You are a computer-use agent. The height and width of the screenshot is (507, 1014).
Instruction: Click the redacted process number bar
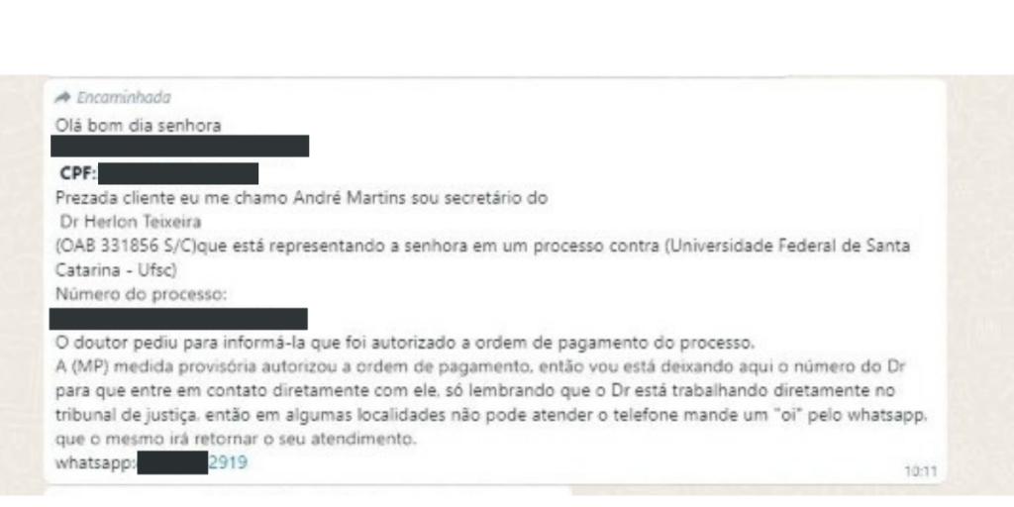179,318
